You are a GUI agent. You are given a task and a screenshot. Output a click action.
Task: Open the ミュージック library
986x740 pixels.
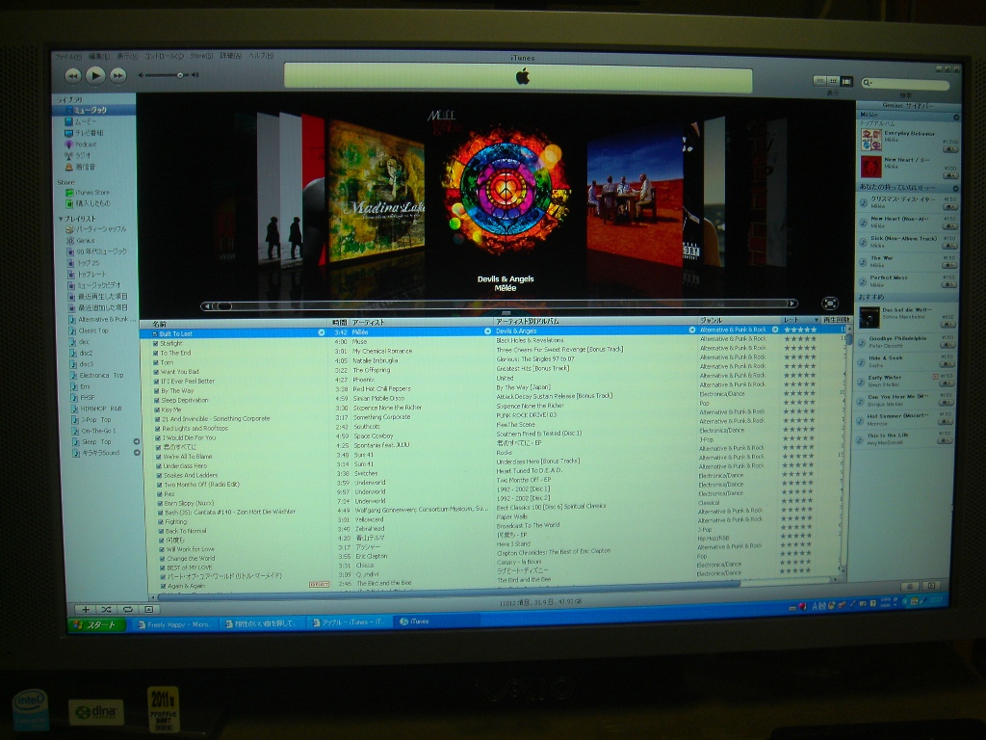click(x=91, y=110)
